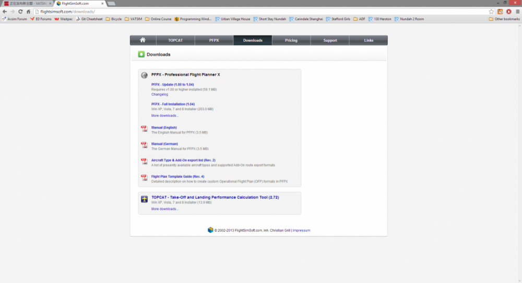Click PDF icon beside Flight Plan Template Guide
This screenshot has width=522, height=283.
pos(144,178)
